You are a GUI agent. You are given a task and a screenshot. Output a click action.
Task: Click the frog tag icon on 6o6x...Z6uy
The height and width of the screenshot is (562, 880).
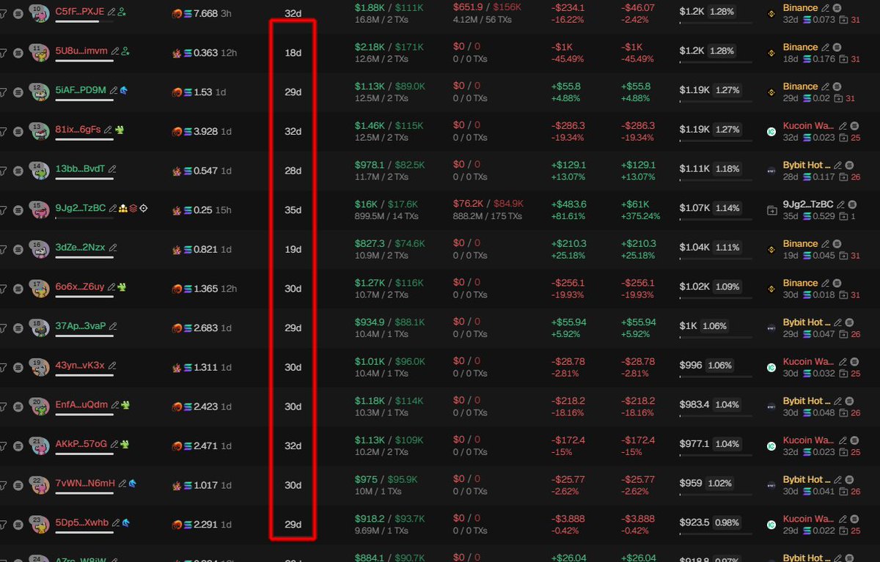coord(122,287)
